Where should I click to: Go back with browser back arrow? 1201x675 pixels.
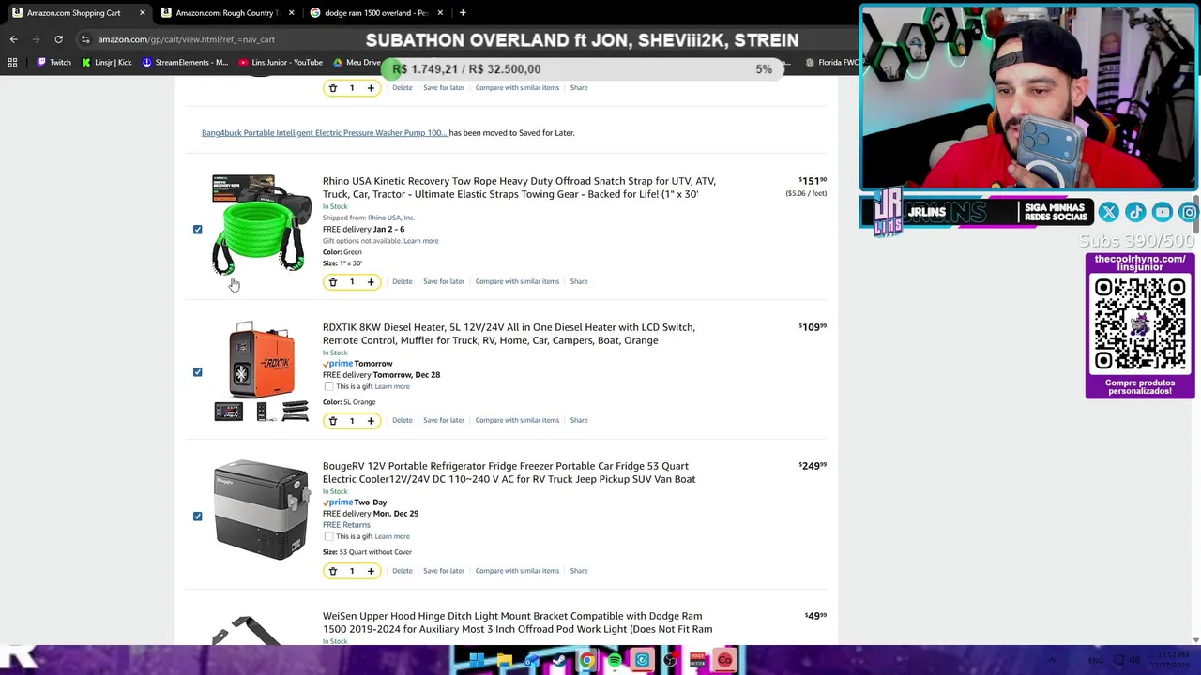click(x=13, y=39)
